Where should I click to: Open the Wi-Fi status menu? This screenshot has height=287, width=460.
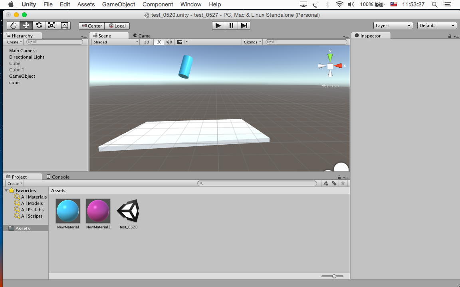point(339,4)
